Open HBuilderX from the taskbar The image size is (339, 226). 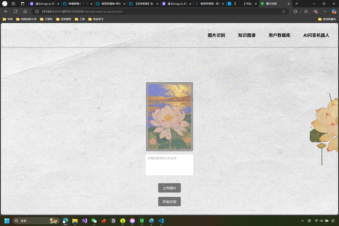[142, 221]
